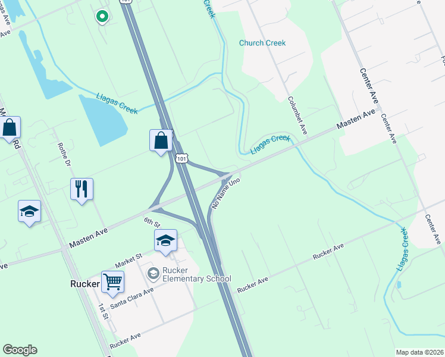Open the shopping cart grocery marker
The image size is (445, 357).
pyautogui.click(x=112, y=283)
